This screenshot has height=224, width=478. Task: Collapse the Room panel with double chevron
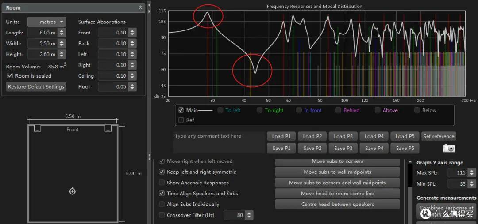tap(141, 7)
